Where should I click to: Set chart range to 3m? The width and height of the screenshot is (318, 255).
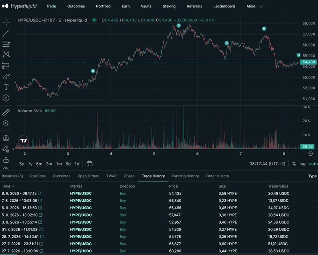coord(49,164)
